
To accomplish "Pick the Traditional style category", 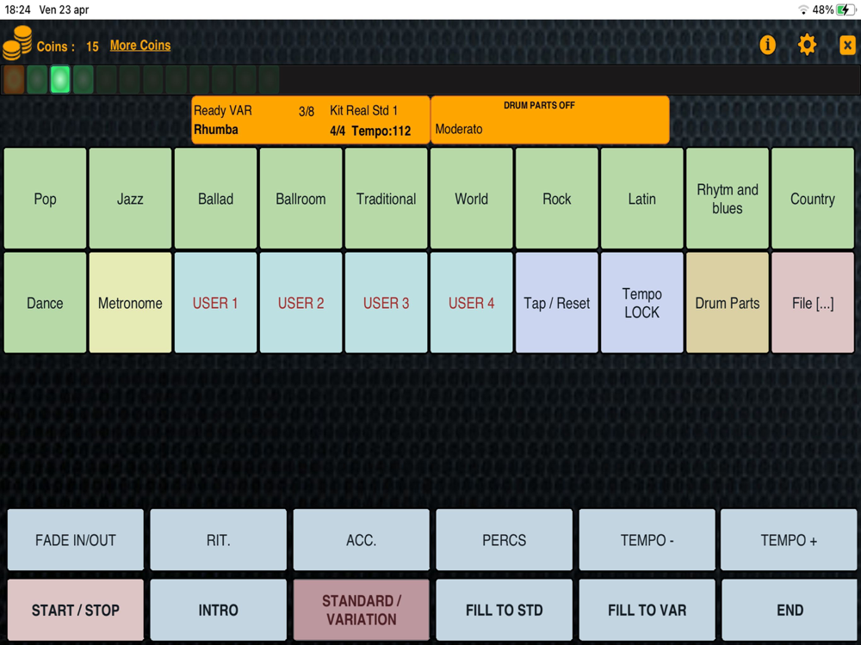I will 386,199.
